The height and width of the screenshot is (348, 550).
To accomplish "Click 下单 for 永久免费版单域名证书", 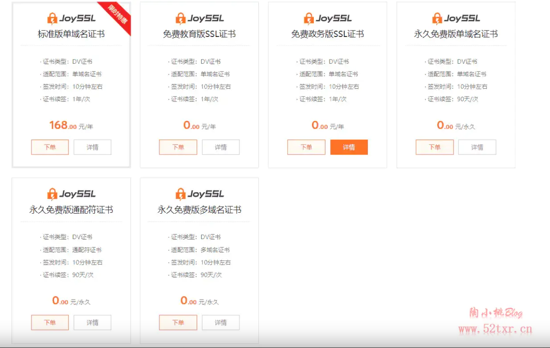I will coord(434,147).
